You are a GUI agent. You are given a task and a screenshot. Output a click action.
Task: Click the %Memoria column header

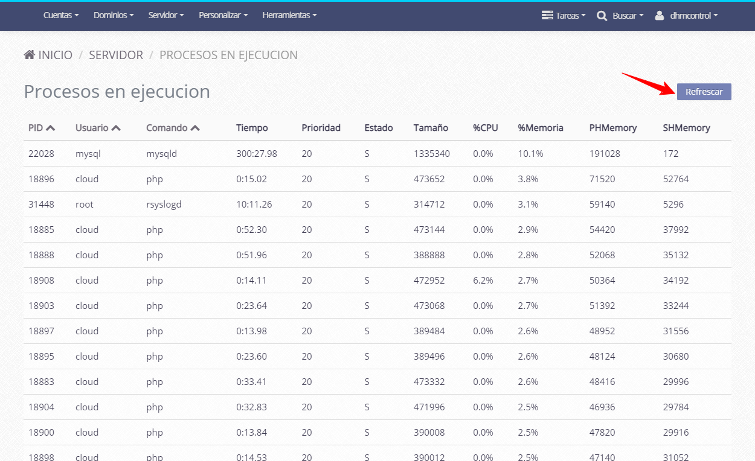[541, 128]
